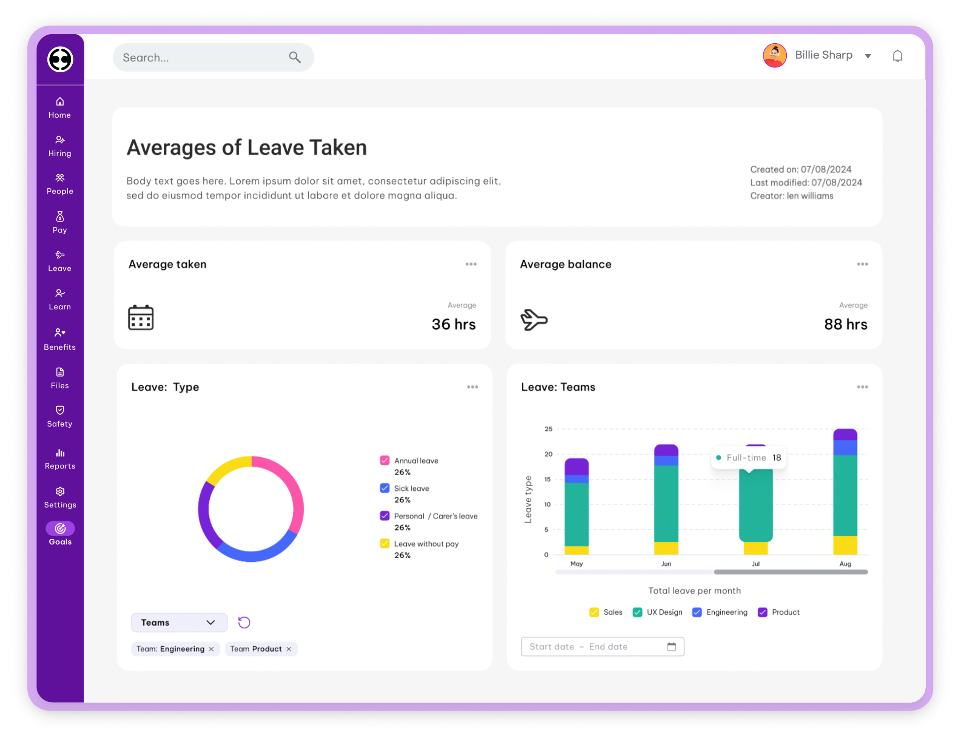This screenshot has height=737, width=961.
Task: Click the reset filter refresh icon
Action: click(244, 622)
